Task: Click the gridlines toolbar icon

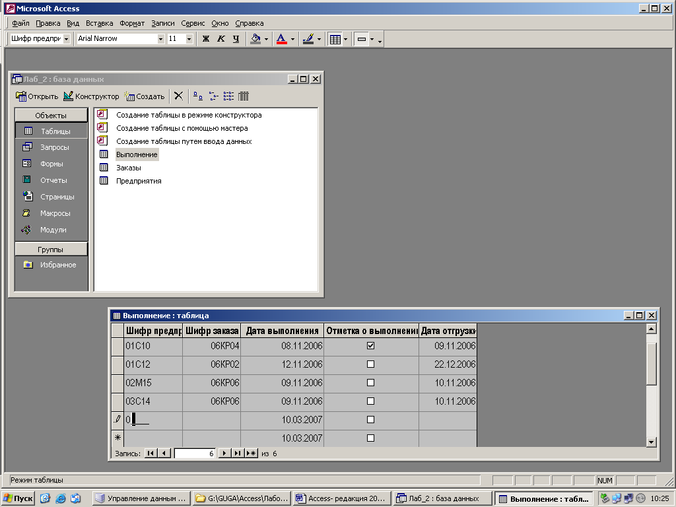Action: pos(335,39)
